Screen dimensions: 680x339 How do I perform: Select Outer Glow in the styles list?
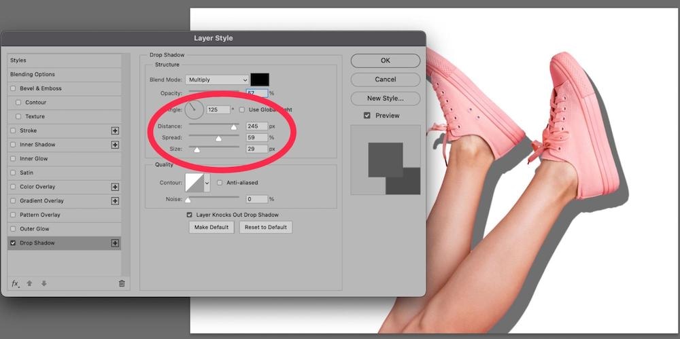tap(34, 229)
